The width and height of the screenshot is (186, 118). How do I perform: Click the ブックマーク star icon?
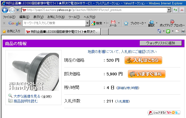pyautogui.click(x=126, y=23)
